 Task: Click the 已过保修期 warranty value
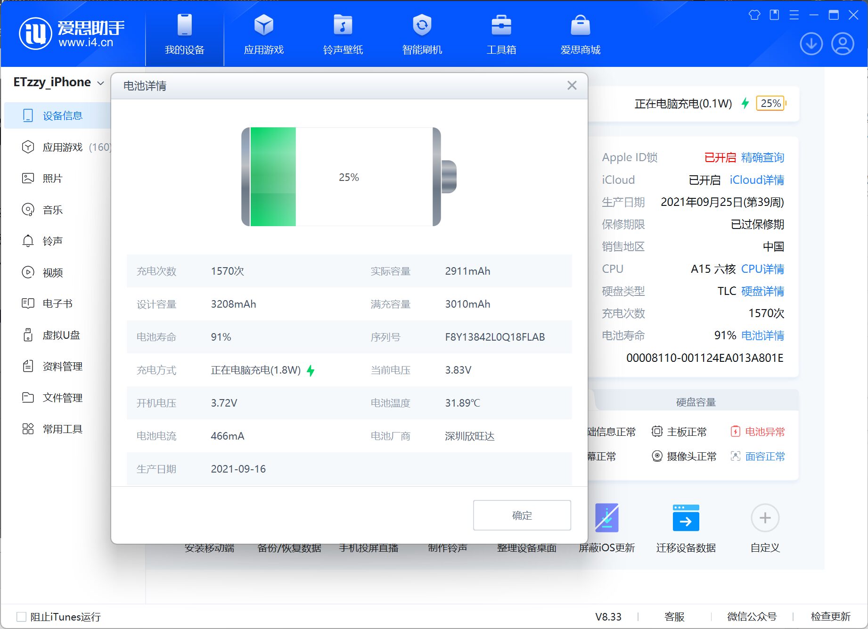click(x=757, y=224)
